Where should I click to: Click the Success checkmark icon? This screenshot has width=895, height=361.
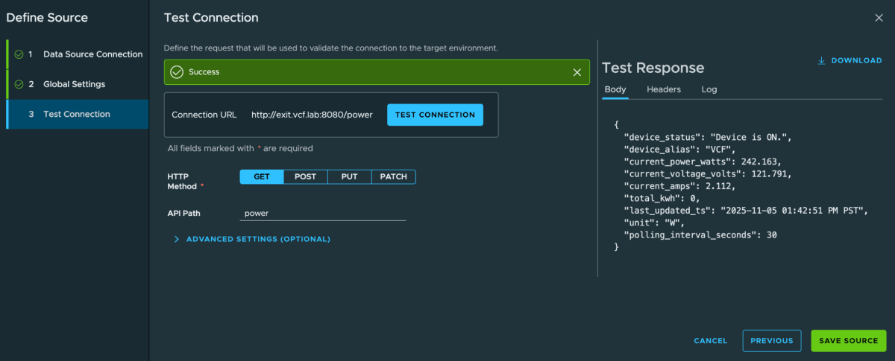[x=177, y=72]
